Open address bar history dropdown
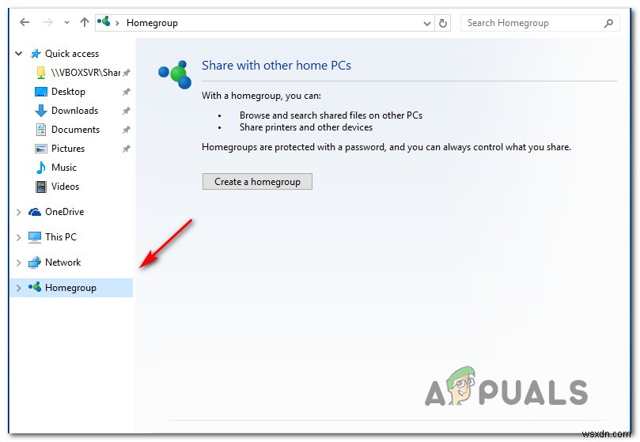This screenshot has height=442, width=640. pyautogui.click(x=427, y=23)
